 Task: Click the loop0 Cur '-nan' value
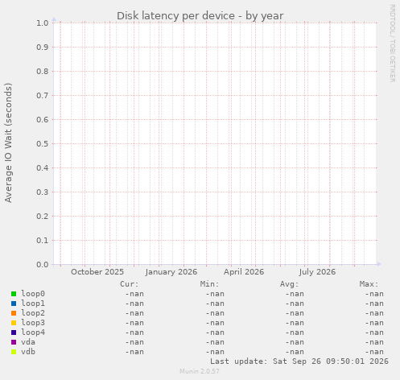point(134,294)
